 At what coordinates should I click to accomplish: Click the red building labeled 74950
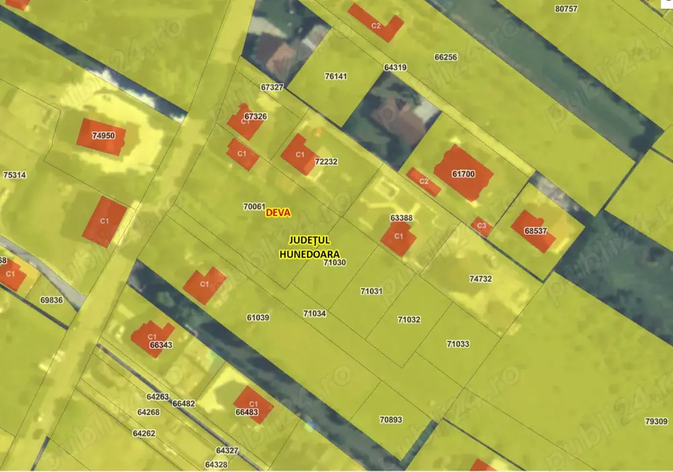coord(101,137)
